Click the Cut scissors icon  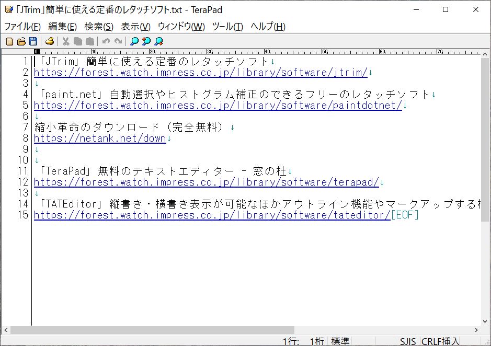pyautogui.click(x=66, y=41)
